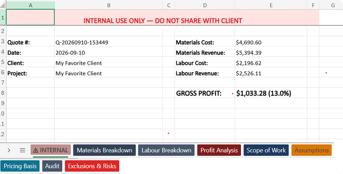Screen dimensions: 343x174
Task: Click the Date: label cell
Action: [x=30, y=51]
